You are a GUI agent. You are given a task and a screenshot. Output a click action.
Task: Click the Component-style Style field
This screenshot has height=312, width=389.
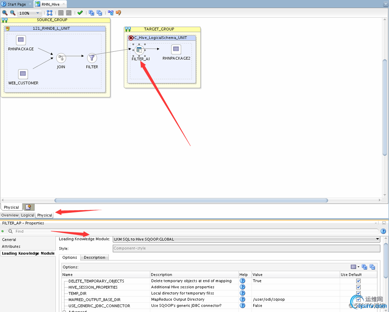247,248
